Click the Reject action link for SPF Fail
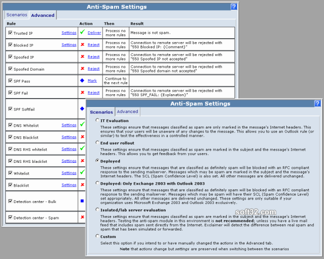The image size is (324, 259). click(x=94, y=92)
